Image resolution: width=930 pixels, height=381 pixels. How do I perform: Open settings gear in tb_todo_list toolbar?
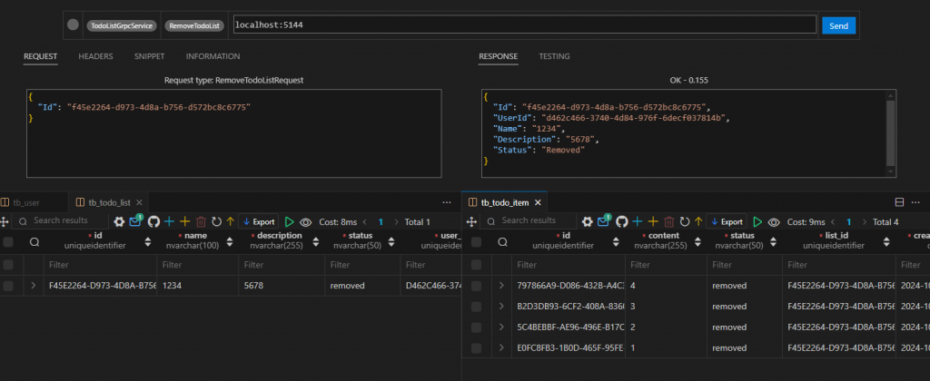click(x=118, y=221)
